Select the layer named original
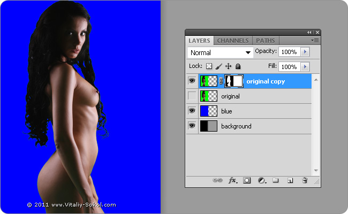The height and width of the screenshot is (214, 348). click(230, 96)
